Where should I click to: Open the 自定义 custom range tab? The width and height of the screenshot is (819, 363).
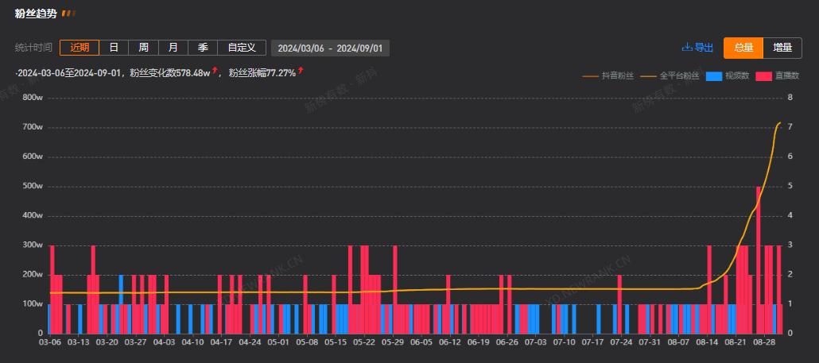click(242, 48)
